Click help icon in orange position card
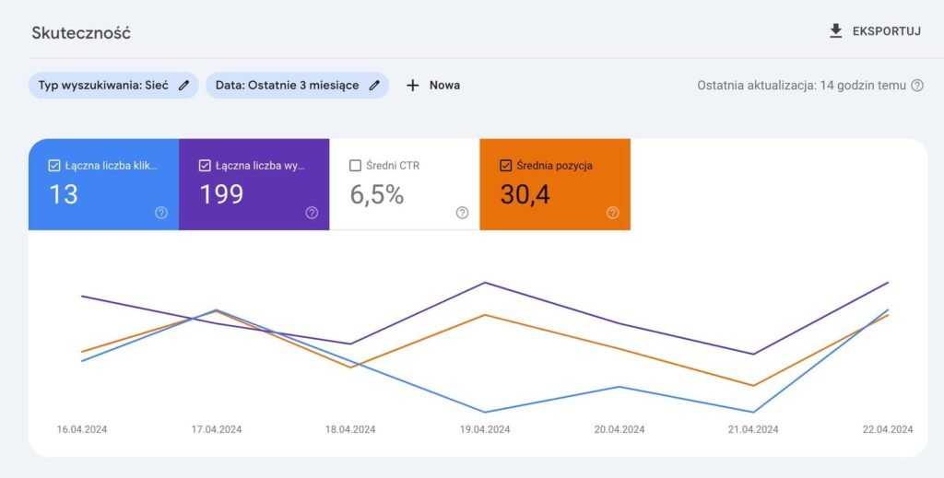 613,213
